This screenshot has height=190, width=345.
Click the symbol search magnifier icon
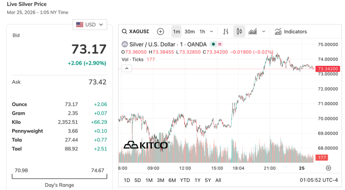tap(124, 31)
